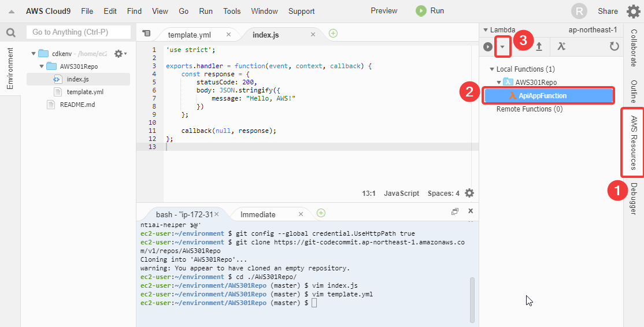Viewport: 644px width, 327px height.
Task: Click the Go to Anything search box
Action: coord(79,32)
